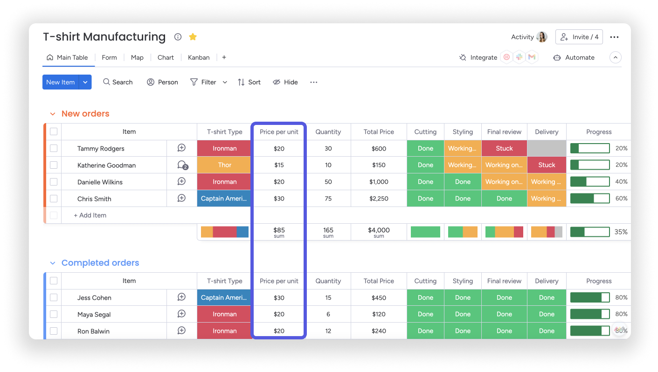658x372 pixels.
Task: Switch to the Form view
Action: [109, 57]
